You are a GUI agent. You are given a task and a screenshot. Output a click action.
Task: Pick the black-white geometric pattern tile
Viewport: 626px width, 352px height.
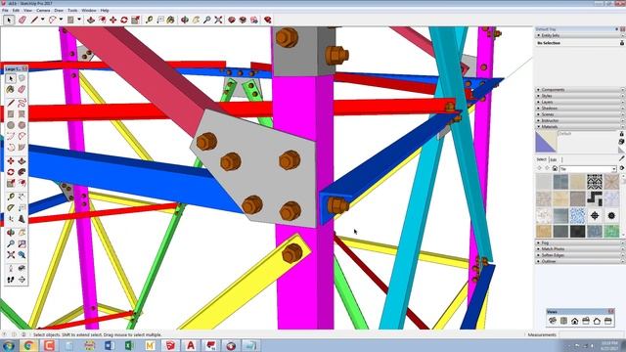595,182
